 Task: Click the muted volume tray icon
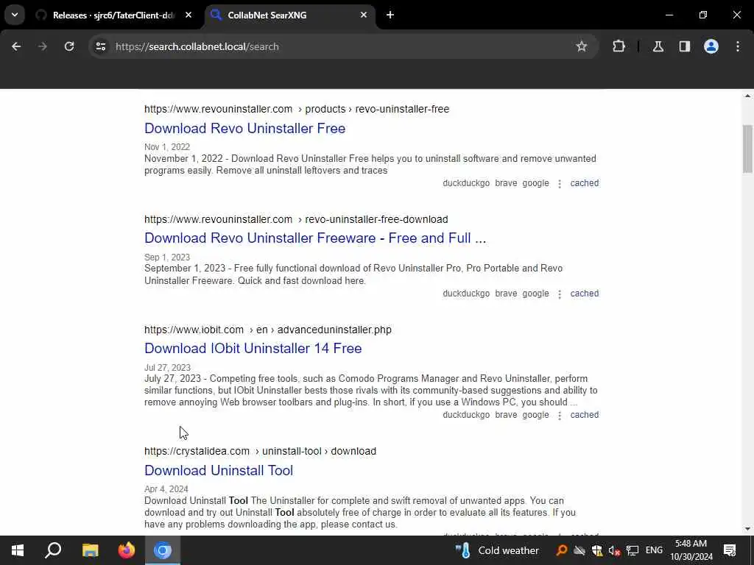[x=615, y=550]
